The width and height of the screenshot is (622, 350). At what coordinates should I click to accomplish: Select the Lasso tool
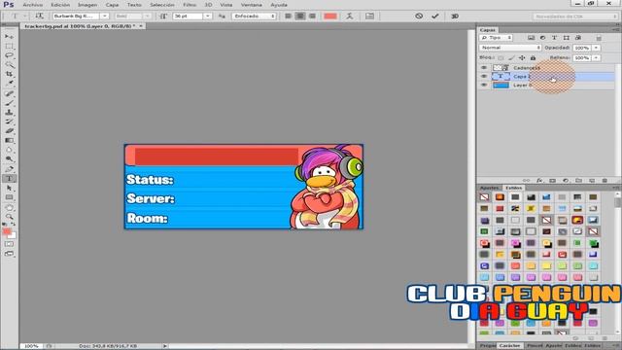click(9, 55)
